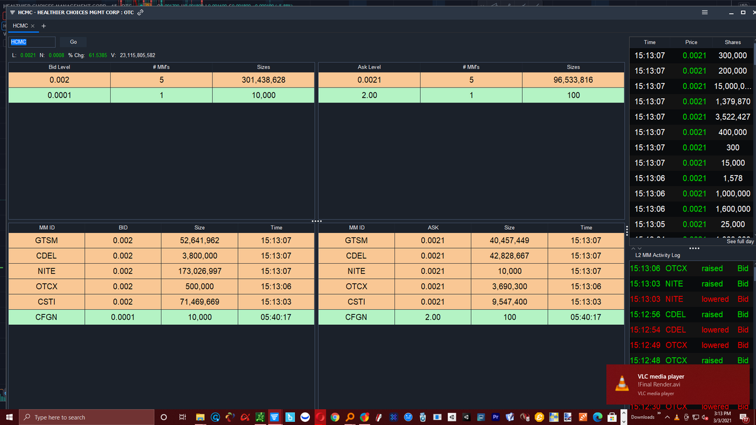The height and width of the screenshot is (425, 756).
Task: Click the link icon beside window title
Action: coord(140,12)
